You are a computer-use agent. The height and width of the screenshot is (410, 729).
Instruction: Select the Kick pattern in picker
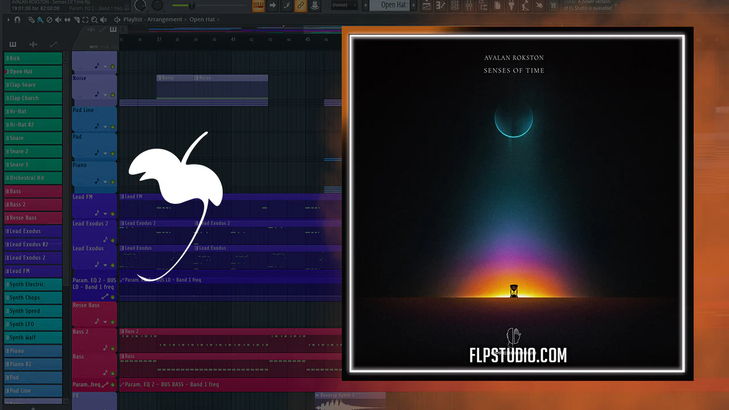coord(33,58)
